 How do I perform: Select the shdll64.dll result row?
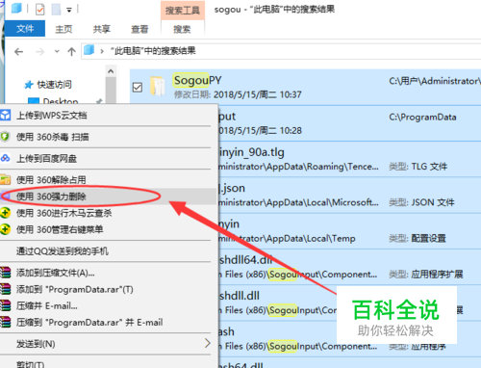click(x=350, y=267)
